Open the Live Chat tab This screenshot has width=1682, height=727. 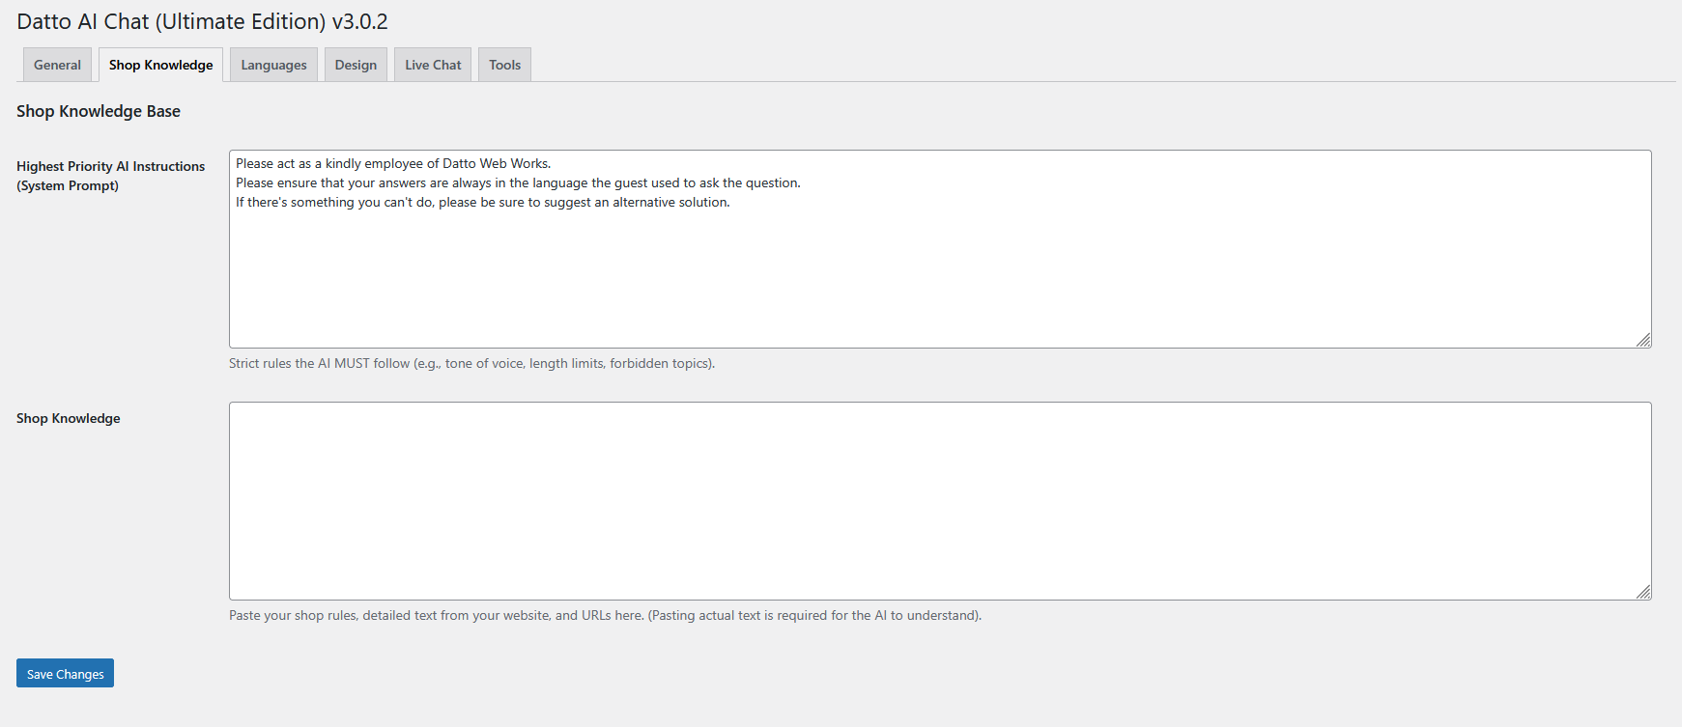pyautogui.click(x=433, y=65)
